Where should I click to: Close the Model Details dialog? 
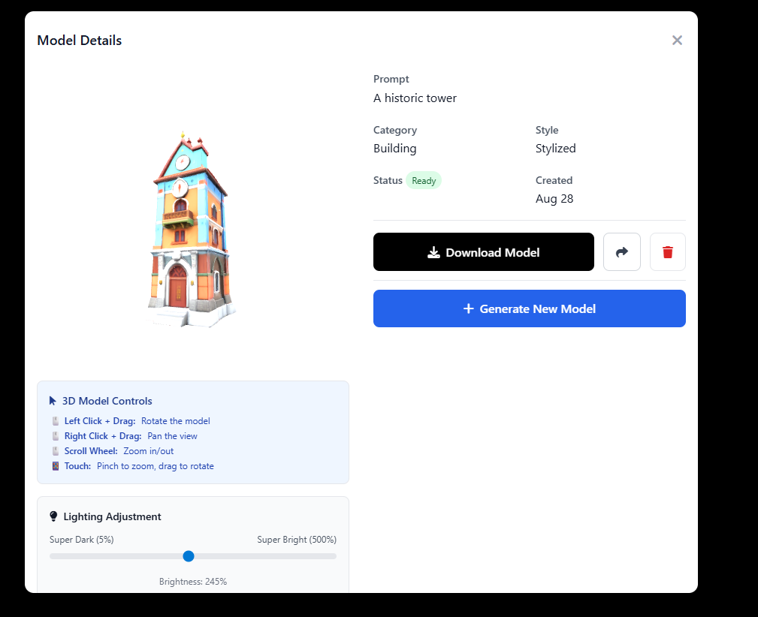677,41
